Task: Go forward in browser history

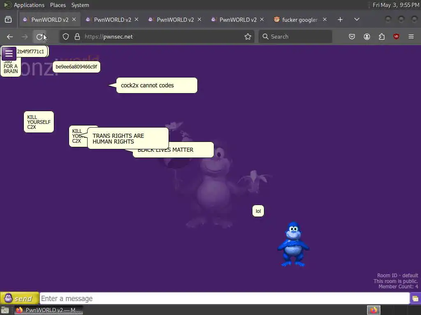Action: coord(25,37)
